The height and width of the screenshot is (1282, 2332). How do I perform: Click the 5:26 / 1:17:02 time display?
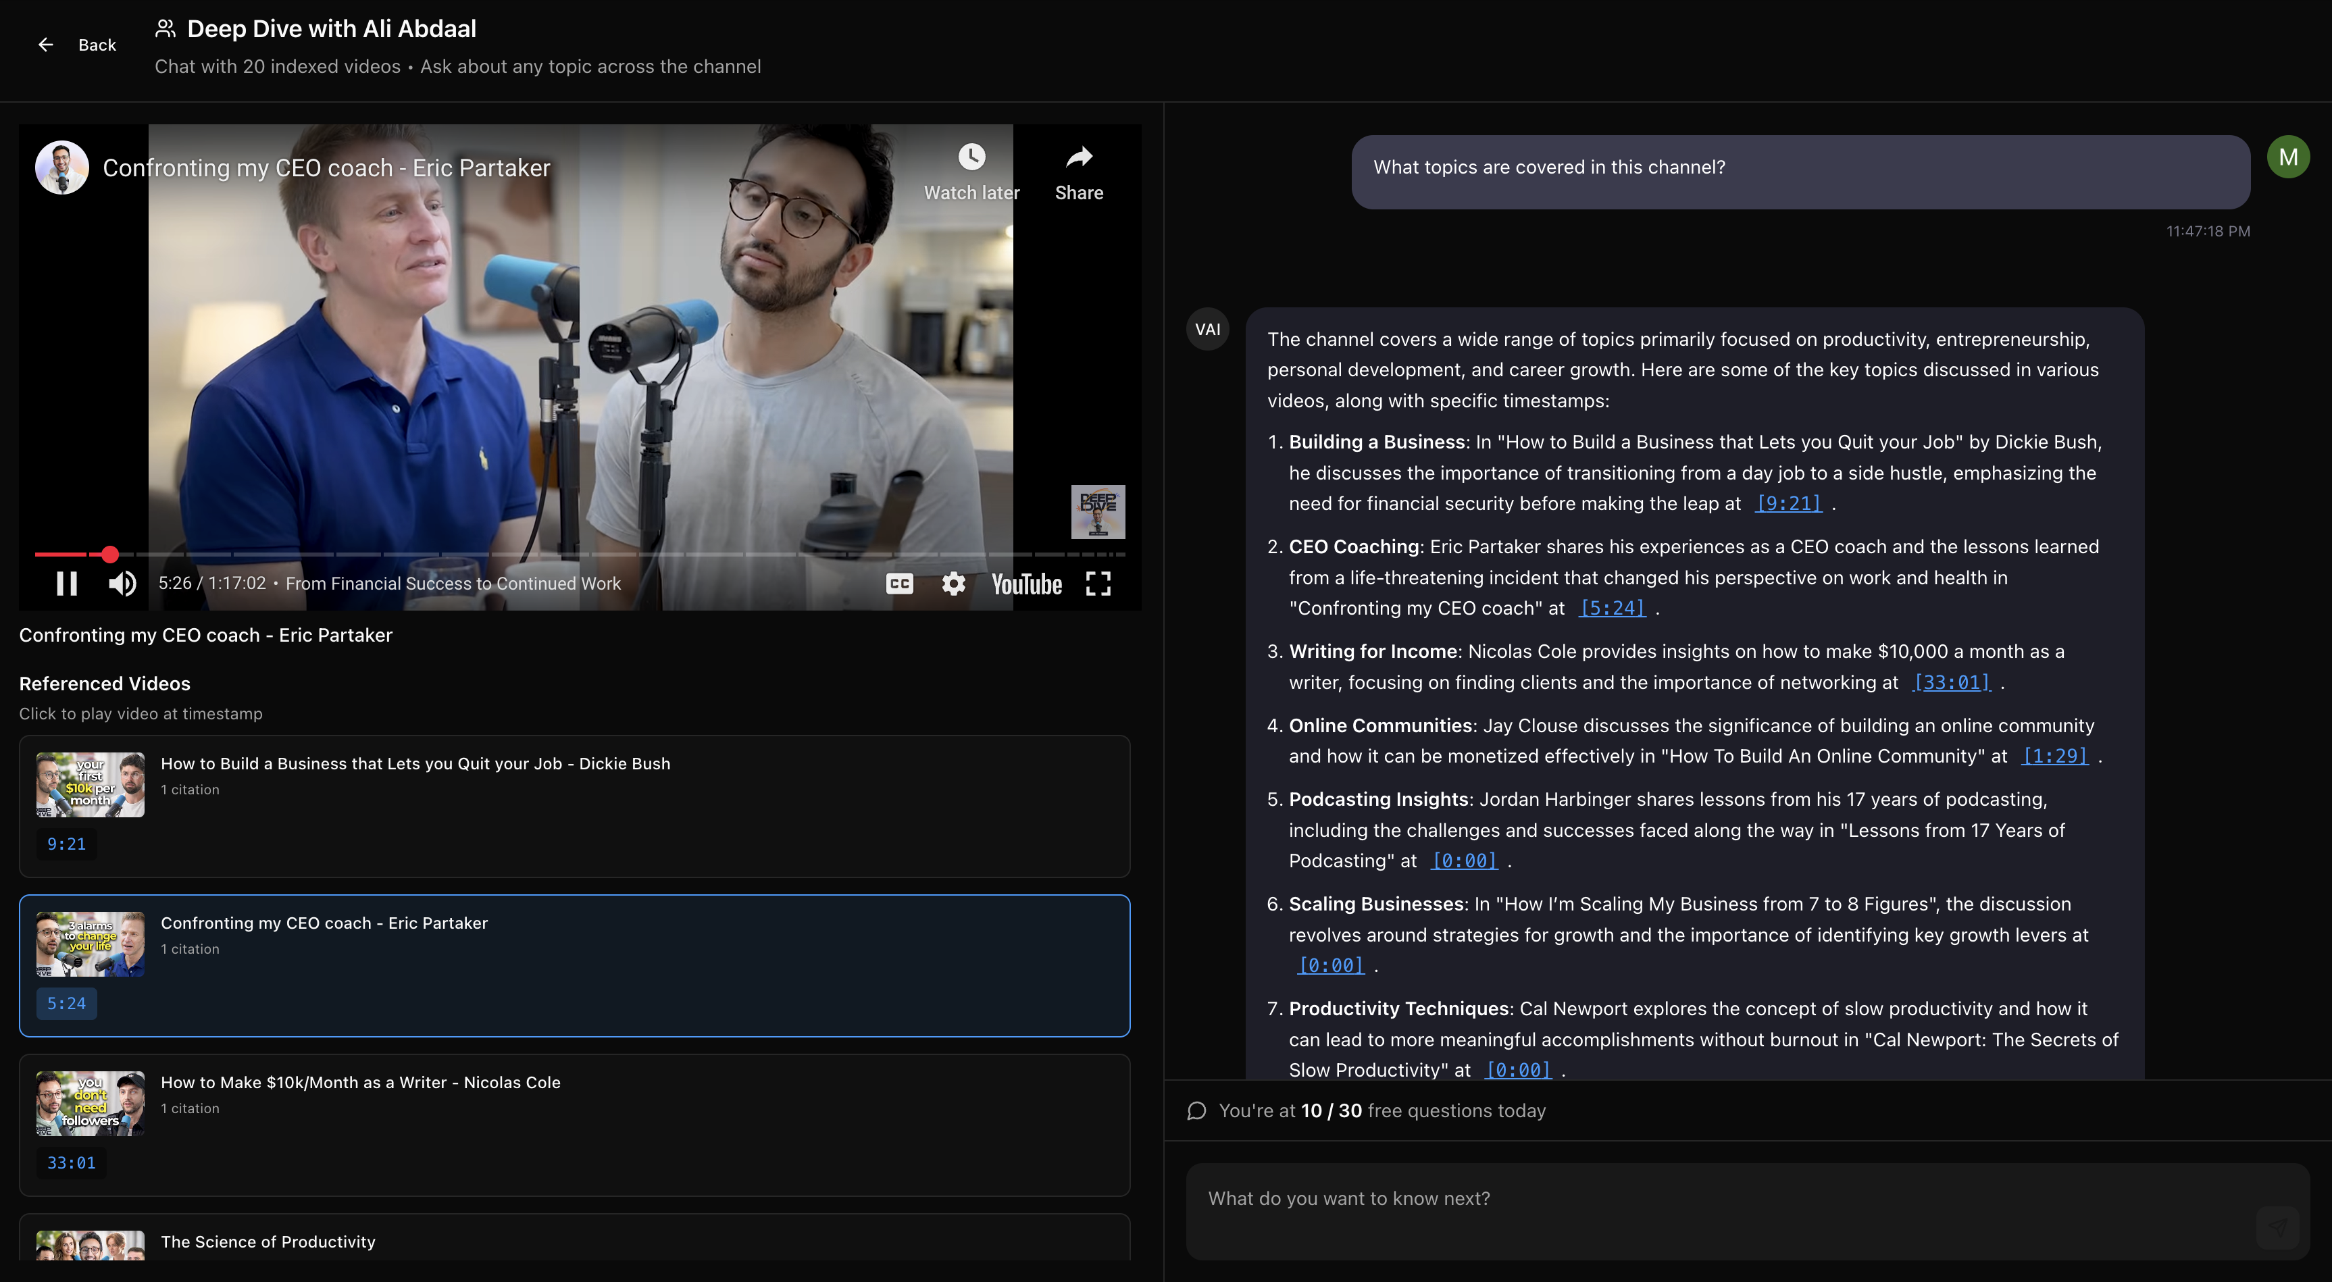click(212, 584)
